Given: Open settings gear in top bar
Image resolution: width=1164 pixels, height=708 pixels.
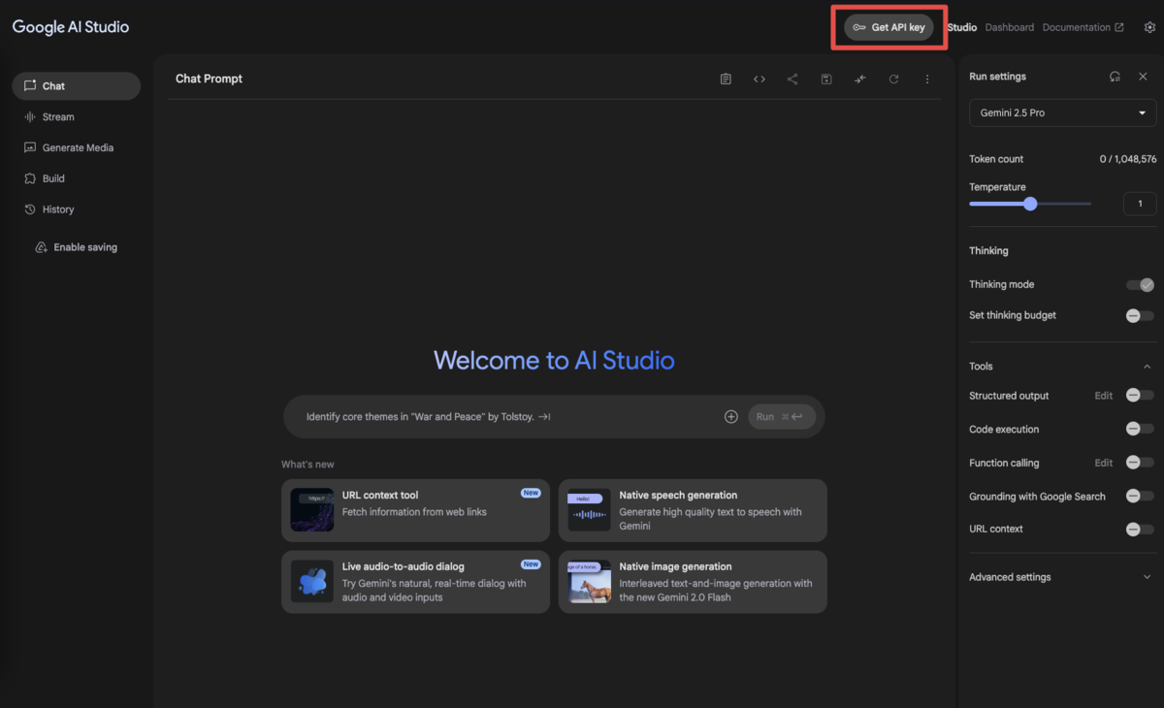Looking at the screenshot, I should click(1149, 27).
